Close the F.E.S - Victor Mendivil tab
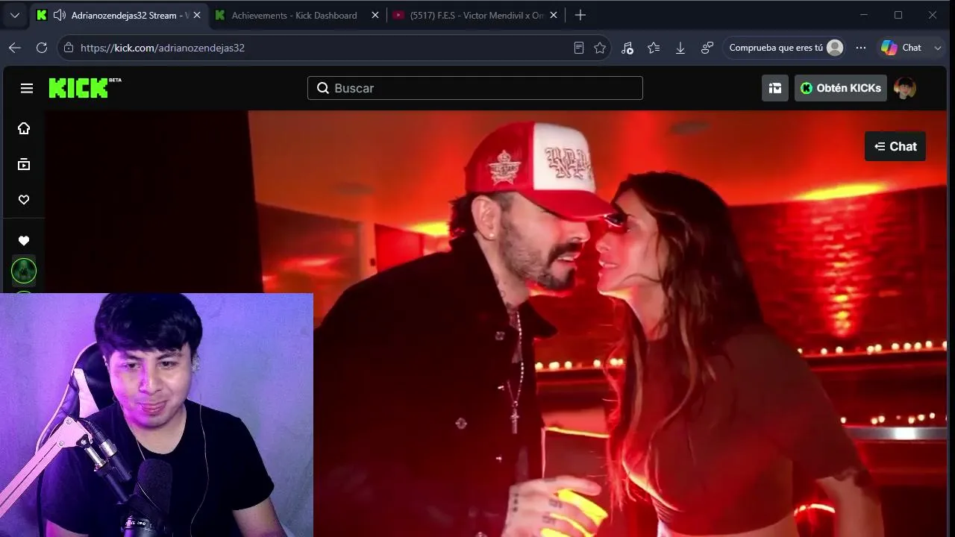This screenshot has width=955, height=537. coord(554,15)
